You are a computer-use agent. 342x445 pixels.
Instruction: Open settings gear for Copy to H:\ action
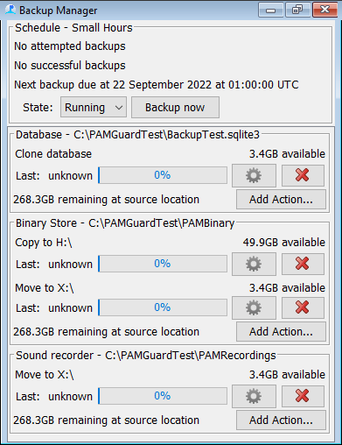(254, 264)
